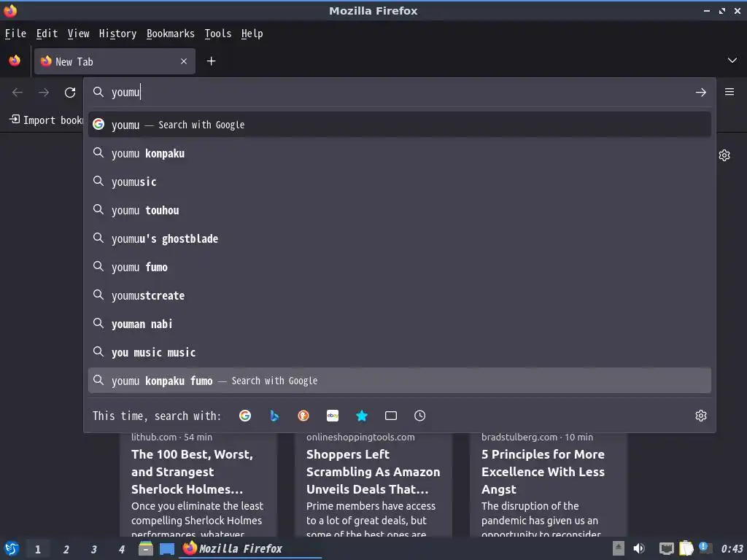Open search settings gear in dropdown
747x560 pixels.
coord(701,416)
